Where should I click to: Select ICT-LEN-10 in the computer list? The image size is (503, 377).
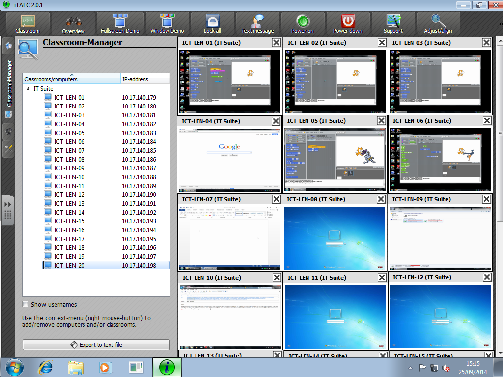pos(69,177)
